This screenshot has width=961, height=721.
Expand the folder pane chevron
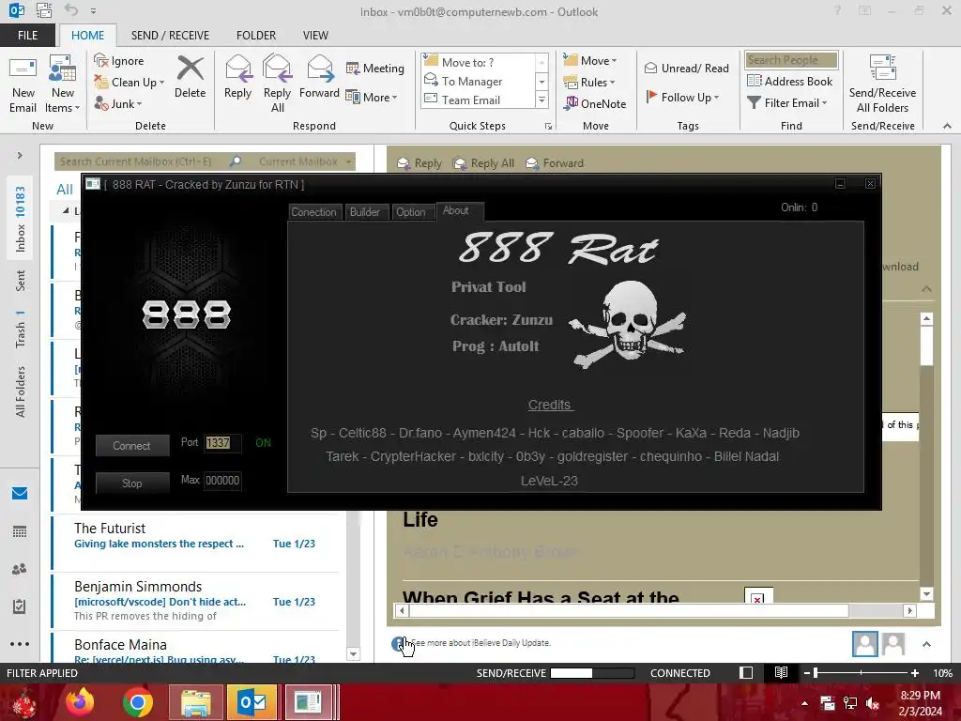click(x=20, y=155)
